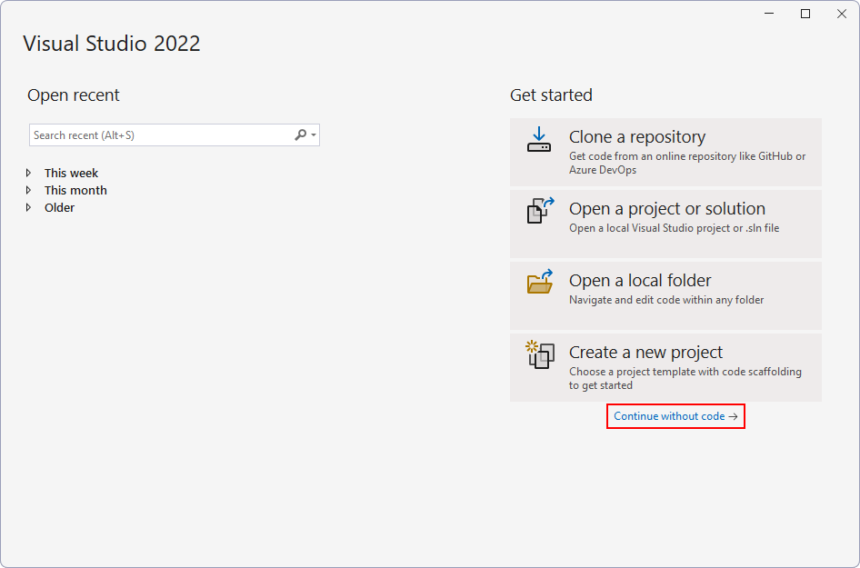
Task: Select the This week tree label
Action: pyautogui.click(x=71, y=173)
